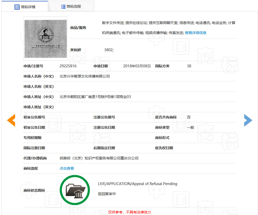Click the list icon on 商标流程 tab

(x=63, y=6)
